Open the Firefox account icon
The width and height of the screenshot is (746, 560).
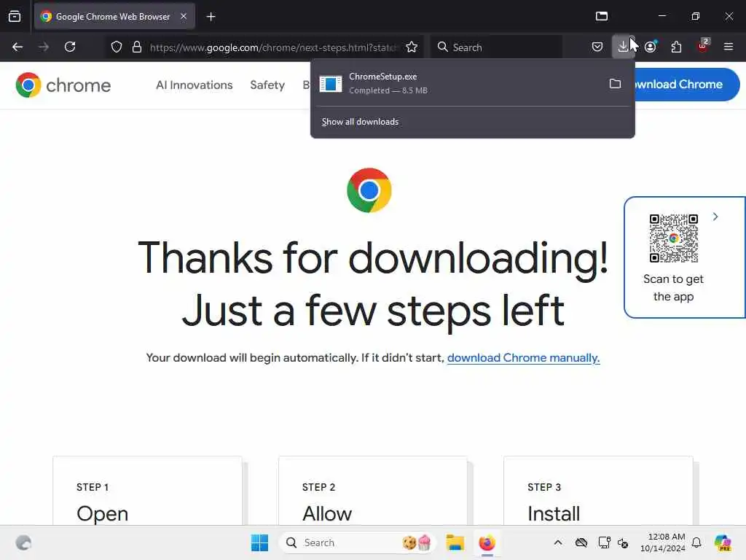coord(651,47)
